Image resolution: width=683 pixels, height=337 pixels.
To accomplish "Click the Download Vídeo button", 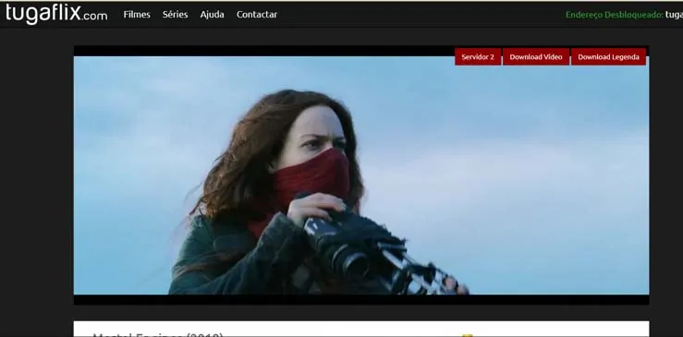I will [x=536, y=56].
